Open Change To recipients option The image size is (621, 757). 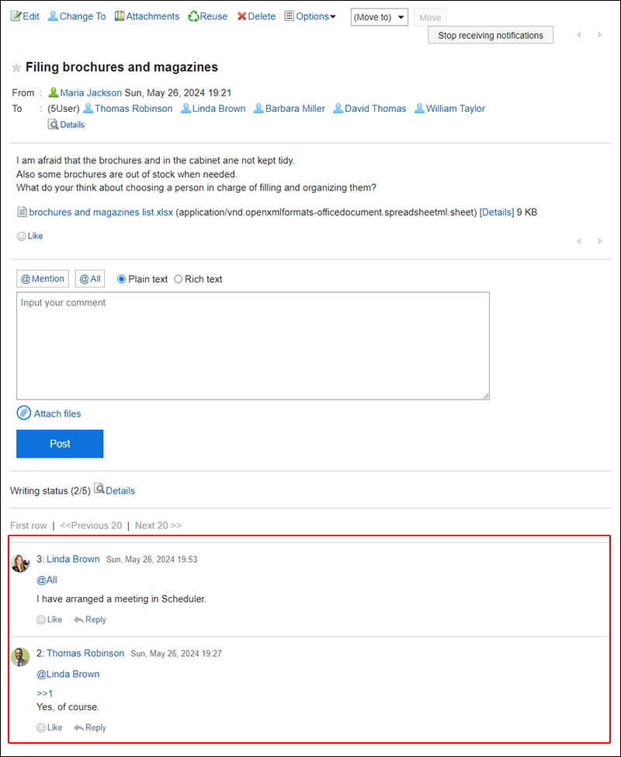pyautogui.click(x=77, y=16)
